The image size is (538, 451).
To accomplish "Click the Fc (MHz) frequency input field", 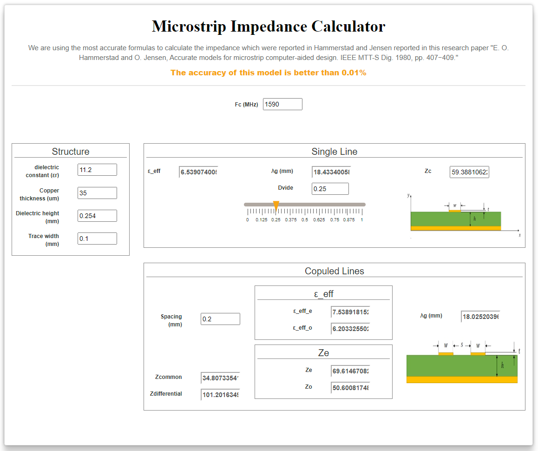I will [282, 105].
